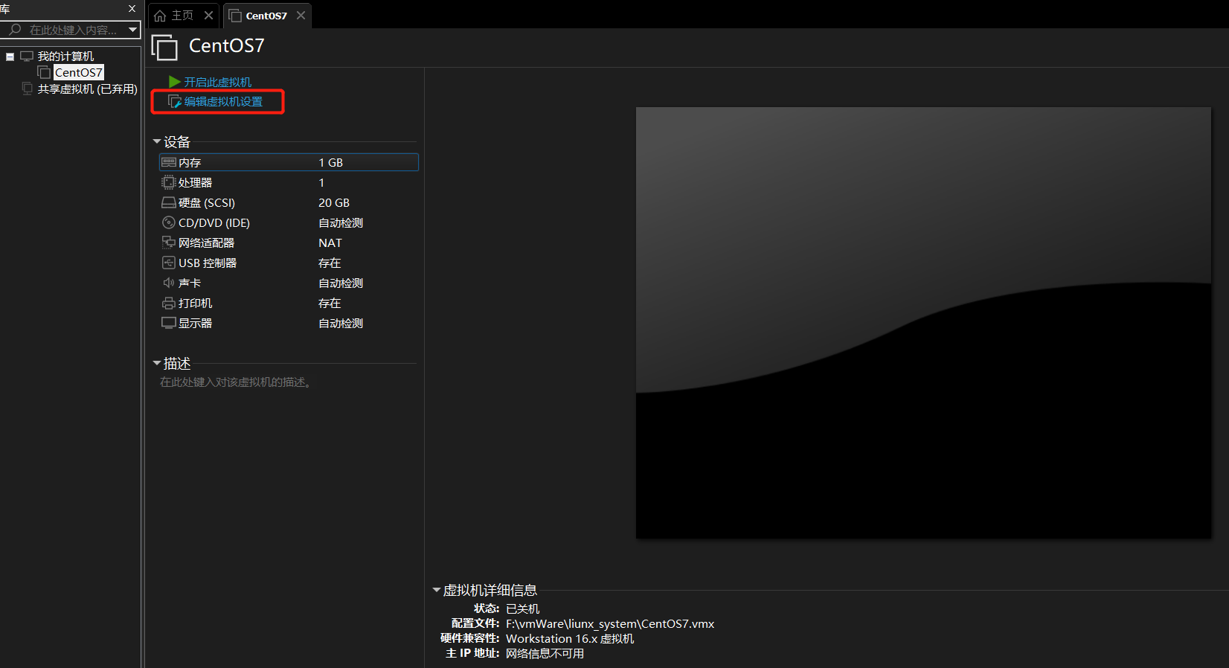Click the display monitor icon

[x=169, y=323]
